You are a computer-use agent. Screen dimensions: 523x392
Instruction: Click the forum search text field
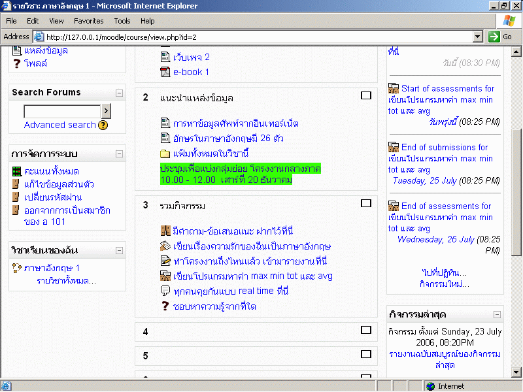coord(62,111)
